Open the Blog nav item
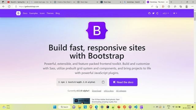The height and width of the screenshot is (110, 196). [58, 13]
